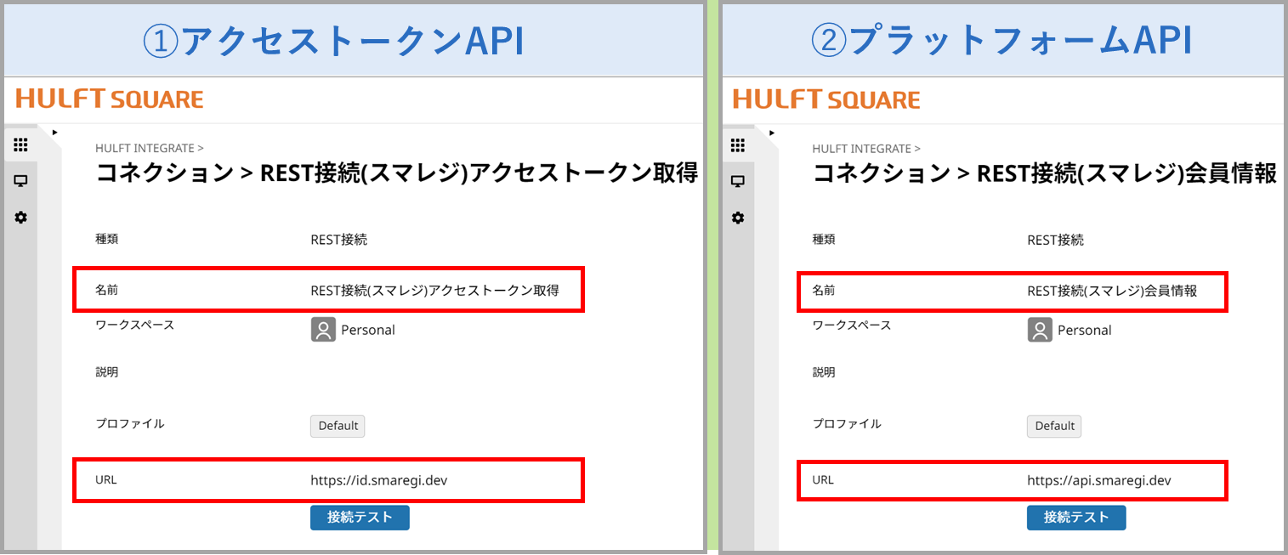Open apps grid icon in right panel
Viewport: 1288px width, 555px height.
[738, 145]
